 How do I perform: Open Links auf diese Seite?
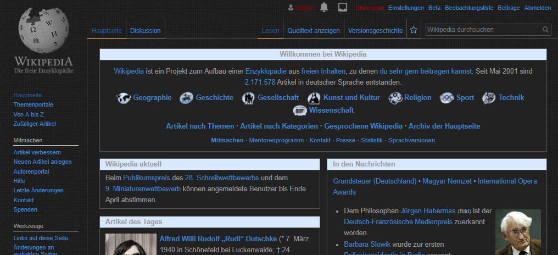(x=41, y=239)
